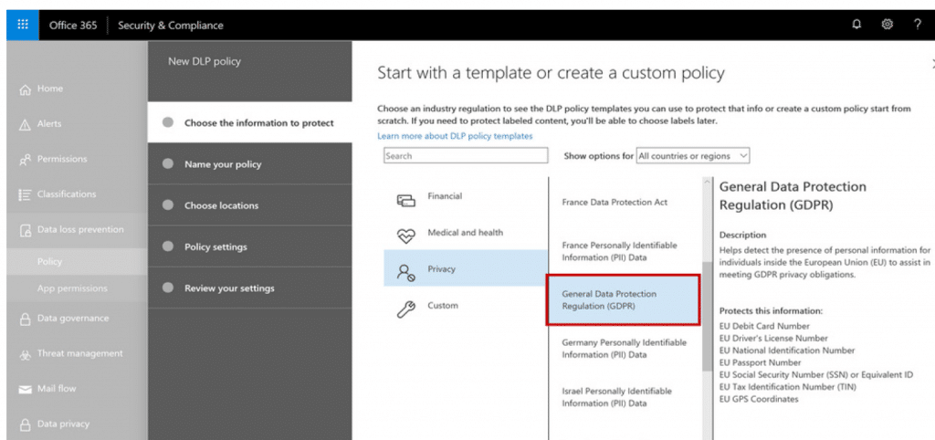Select the Custom category
This screenshot has height=440, width=935.
465,305
